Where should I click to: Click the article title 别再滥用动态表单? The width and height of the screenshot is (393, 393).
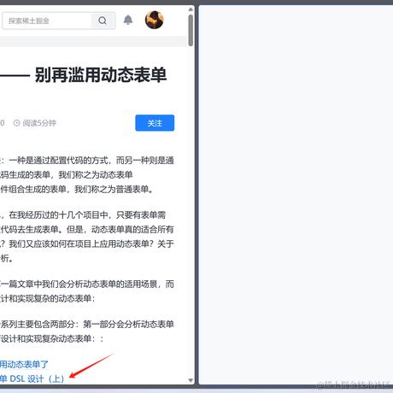coord(101,75)
